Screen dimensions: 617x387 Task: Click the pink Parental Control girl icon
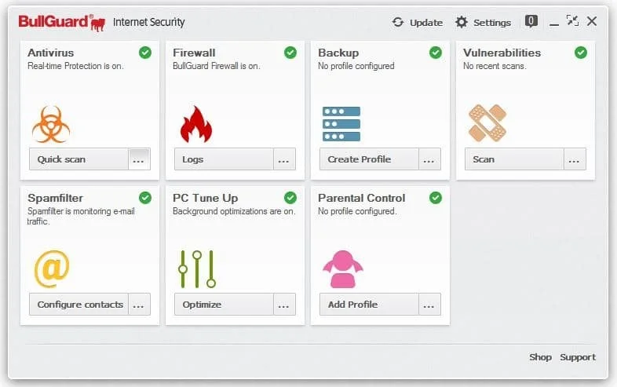(342, 268)
